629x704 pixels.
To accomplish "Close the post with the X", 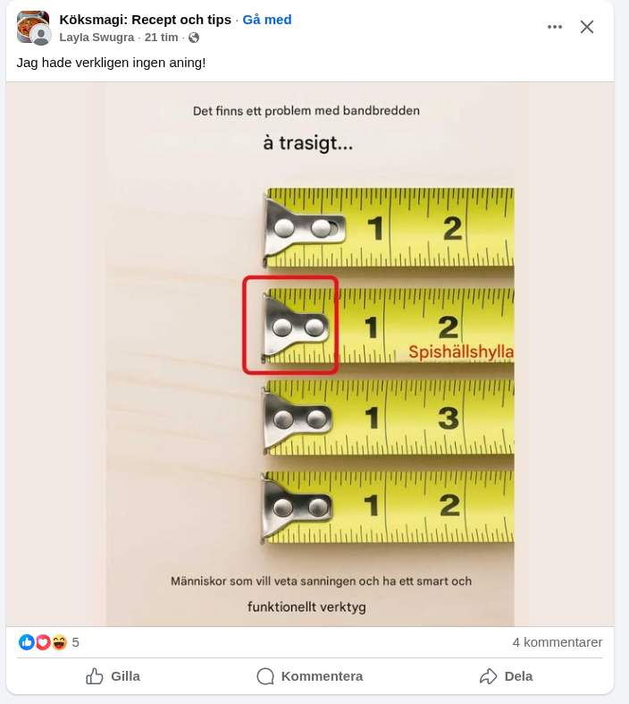I will pos(587,27).
